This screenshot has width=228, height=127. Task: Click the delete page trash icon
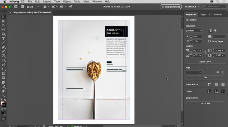(x=222, y=72)
